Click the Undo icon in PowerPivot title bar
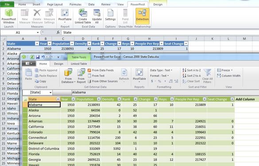Image resolution: width=259 pixels, height=166 pixels. 43,57
